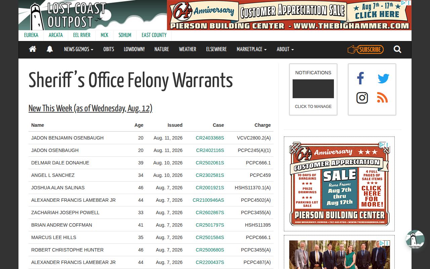Expand the News Gizmos dropdown
This screenshot has width=430, height=269.
click(79, 49)
